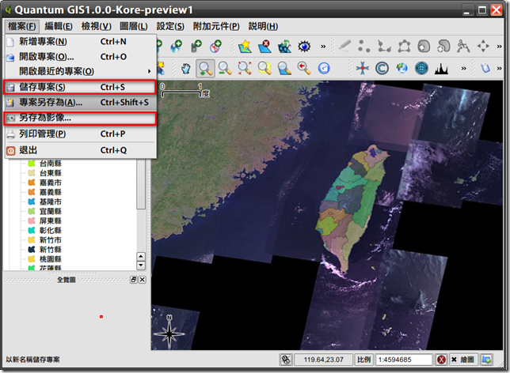Click the coordinate display 119.64,23.07

tap(323, 360)
